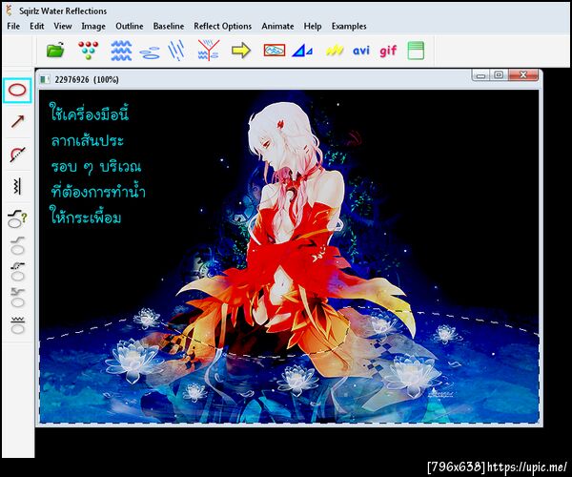The height and width of the screenshot is (477, 572).
Task: Close the 22976926 image window
Action: point(523,75)
